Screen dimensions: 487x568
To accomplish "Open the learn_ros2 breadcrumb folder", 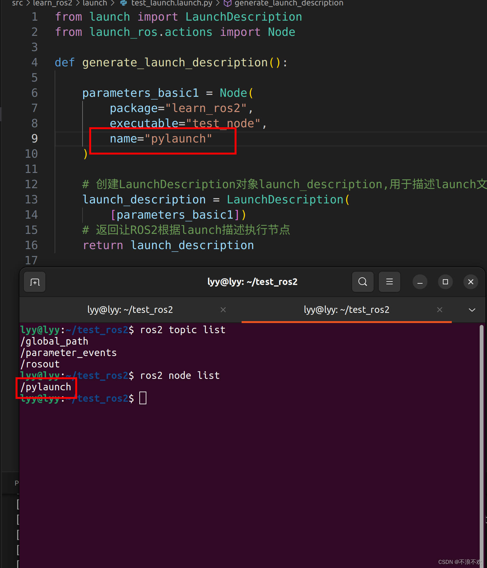I will (53, 3).
